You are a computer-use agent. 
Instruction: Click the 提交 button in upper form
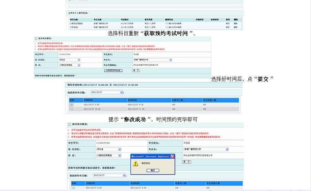[x=136, y=70]
